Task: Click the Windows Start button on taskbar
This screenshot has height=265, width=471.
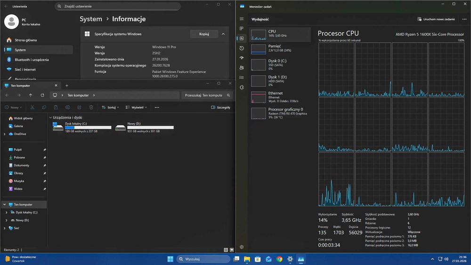Action: tap(171, 259)
